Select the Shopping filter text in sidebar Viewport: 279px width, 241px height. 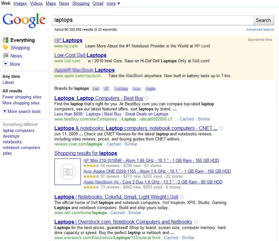(x=20, y=48)
